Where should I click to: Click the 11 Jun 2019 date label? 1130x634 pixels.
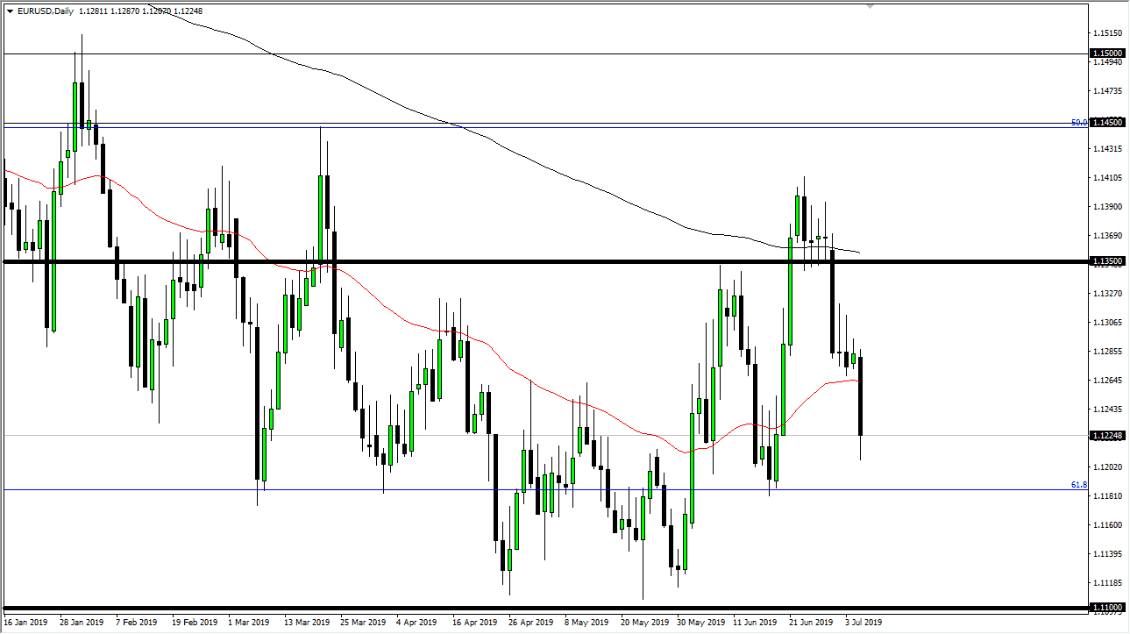[756, 623]
